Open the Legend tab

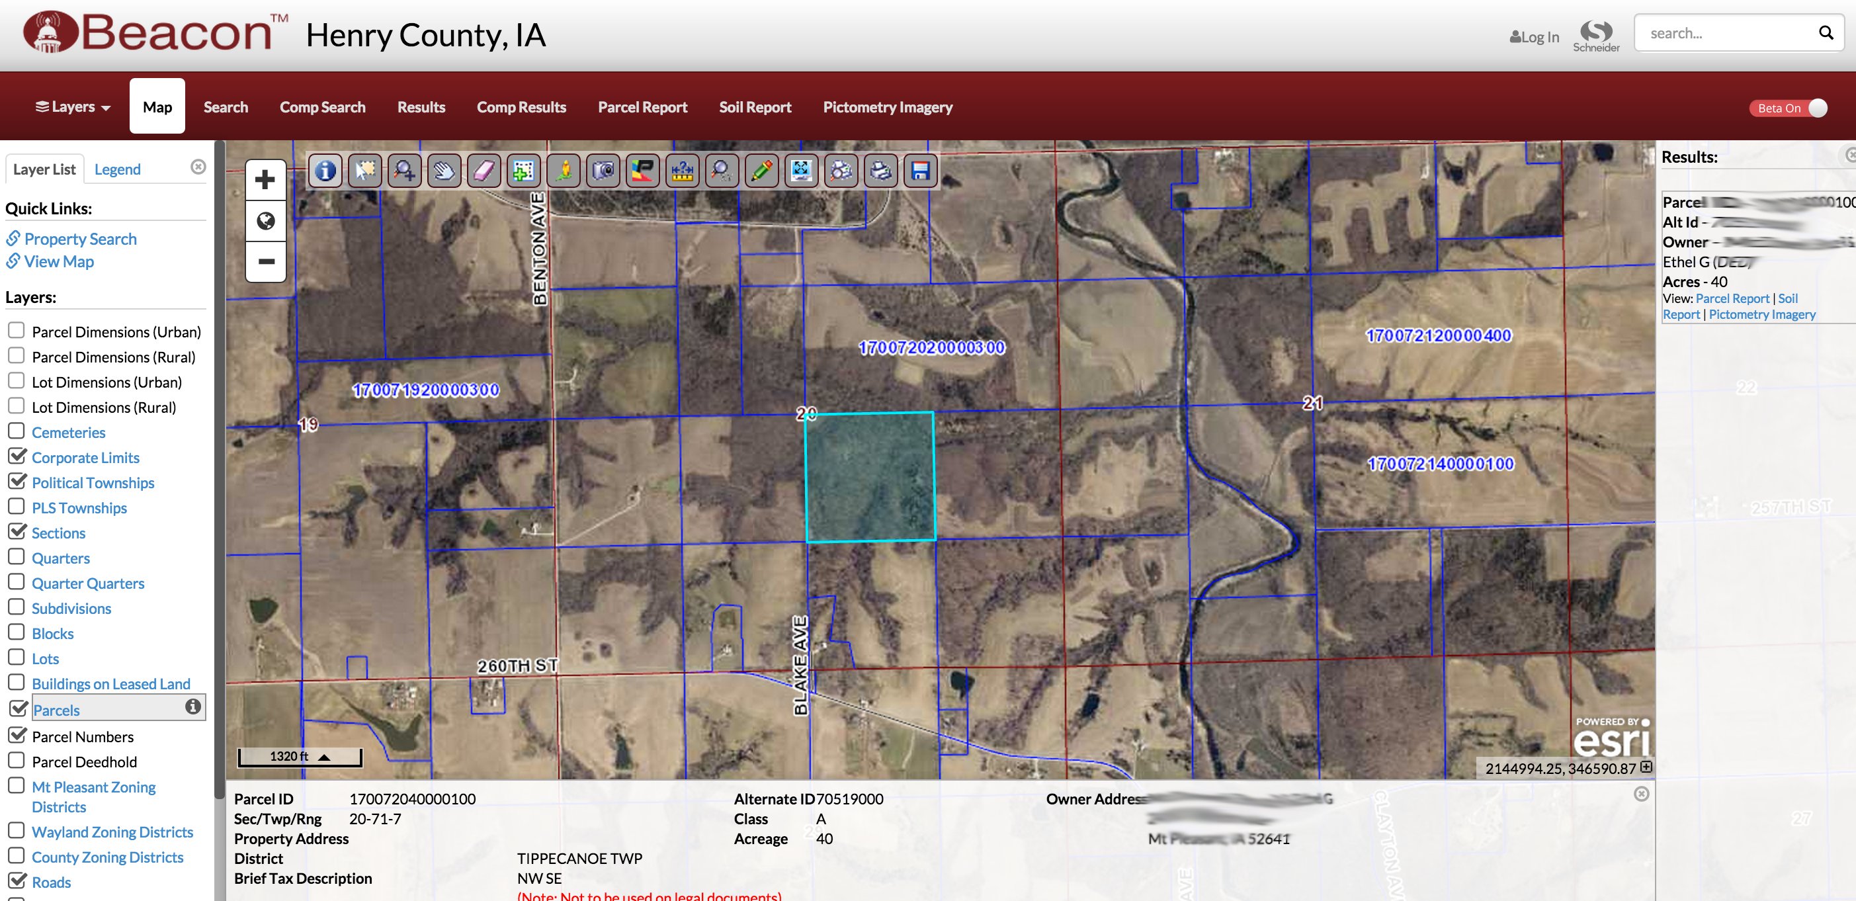(x=118, y=169)
